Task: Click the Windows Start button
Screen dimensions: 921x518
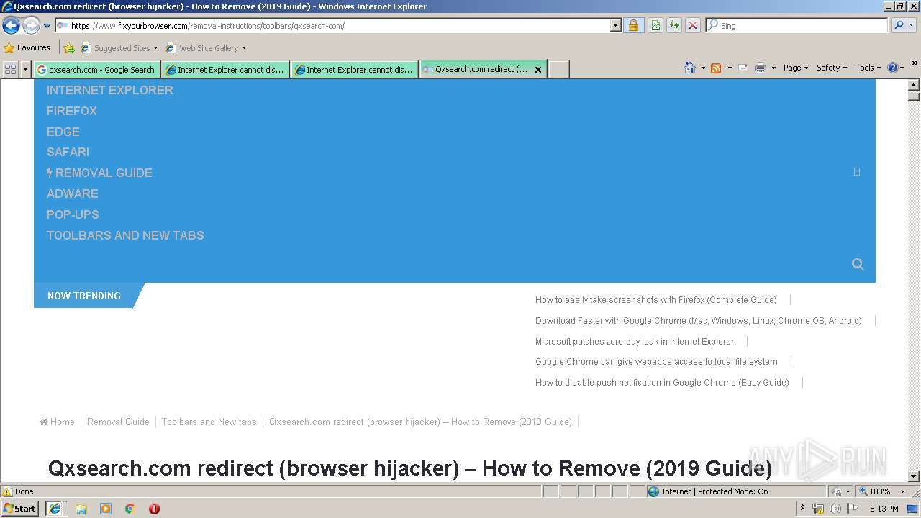Action: 20,508
